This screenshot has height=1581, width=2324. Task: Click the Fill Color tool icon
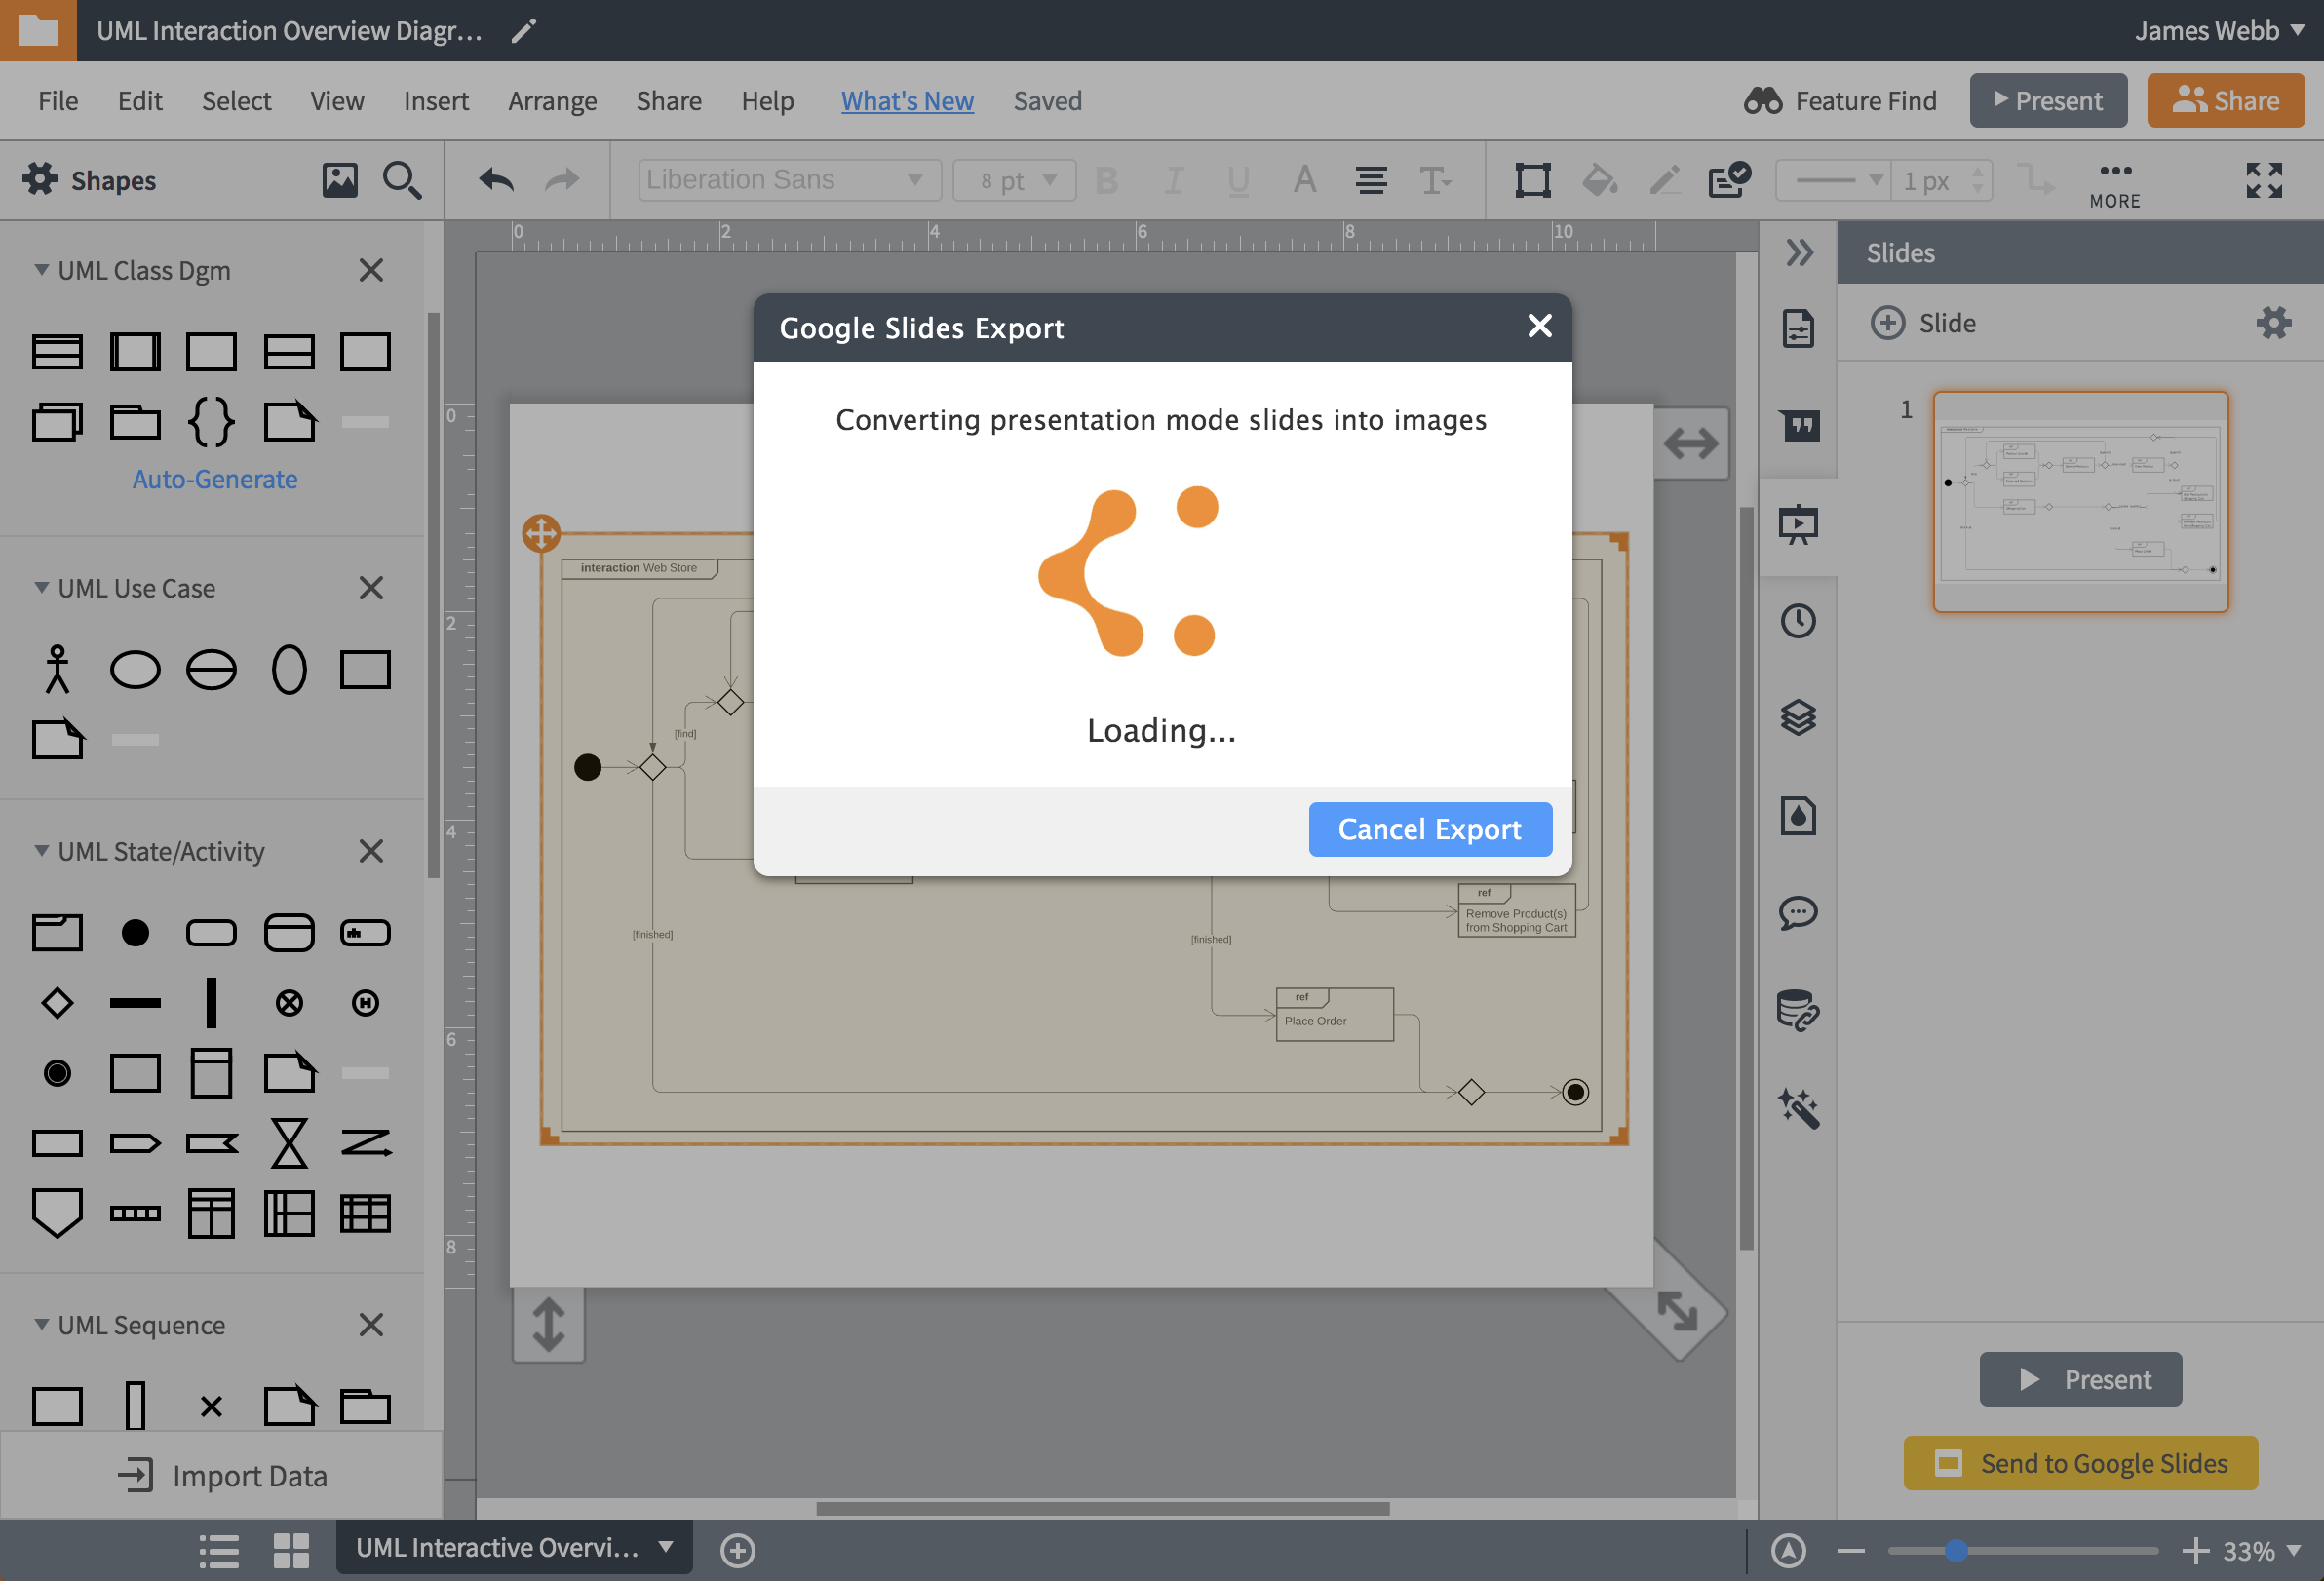1599,180
